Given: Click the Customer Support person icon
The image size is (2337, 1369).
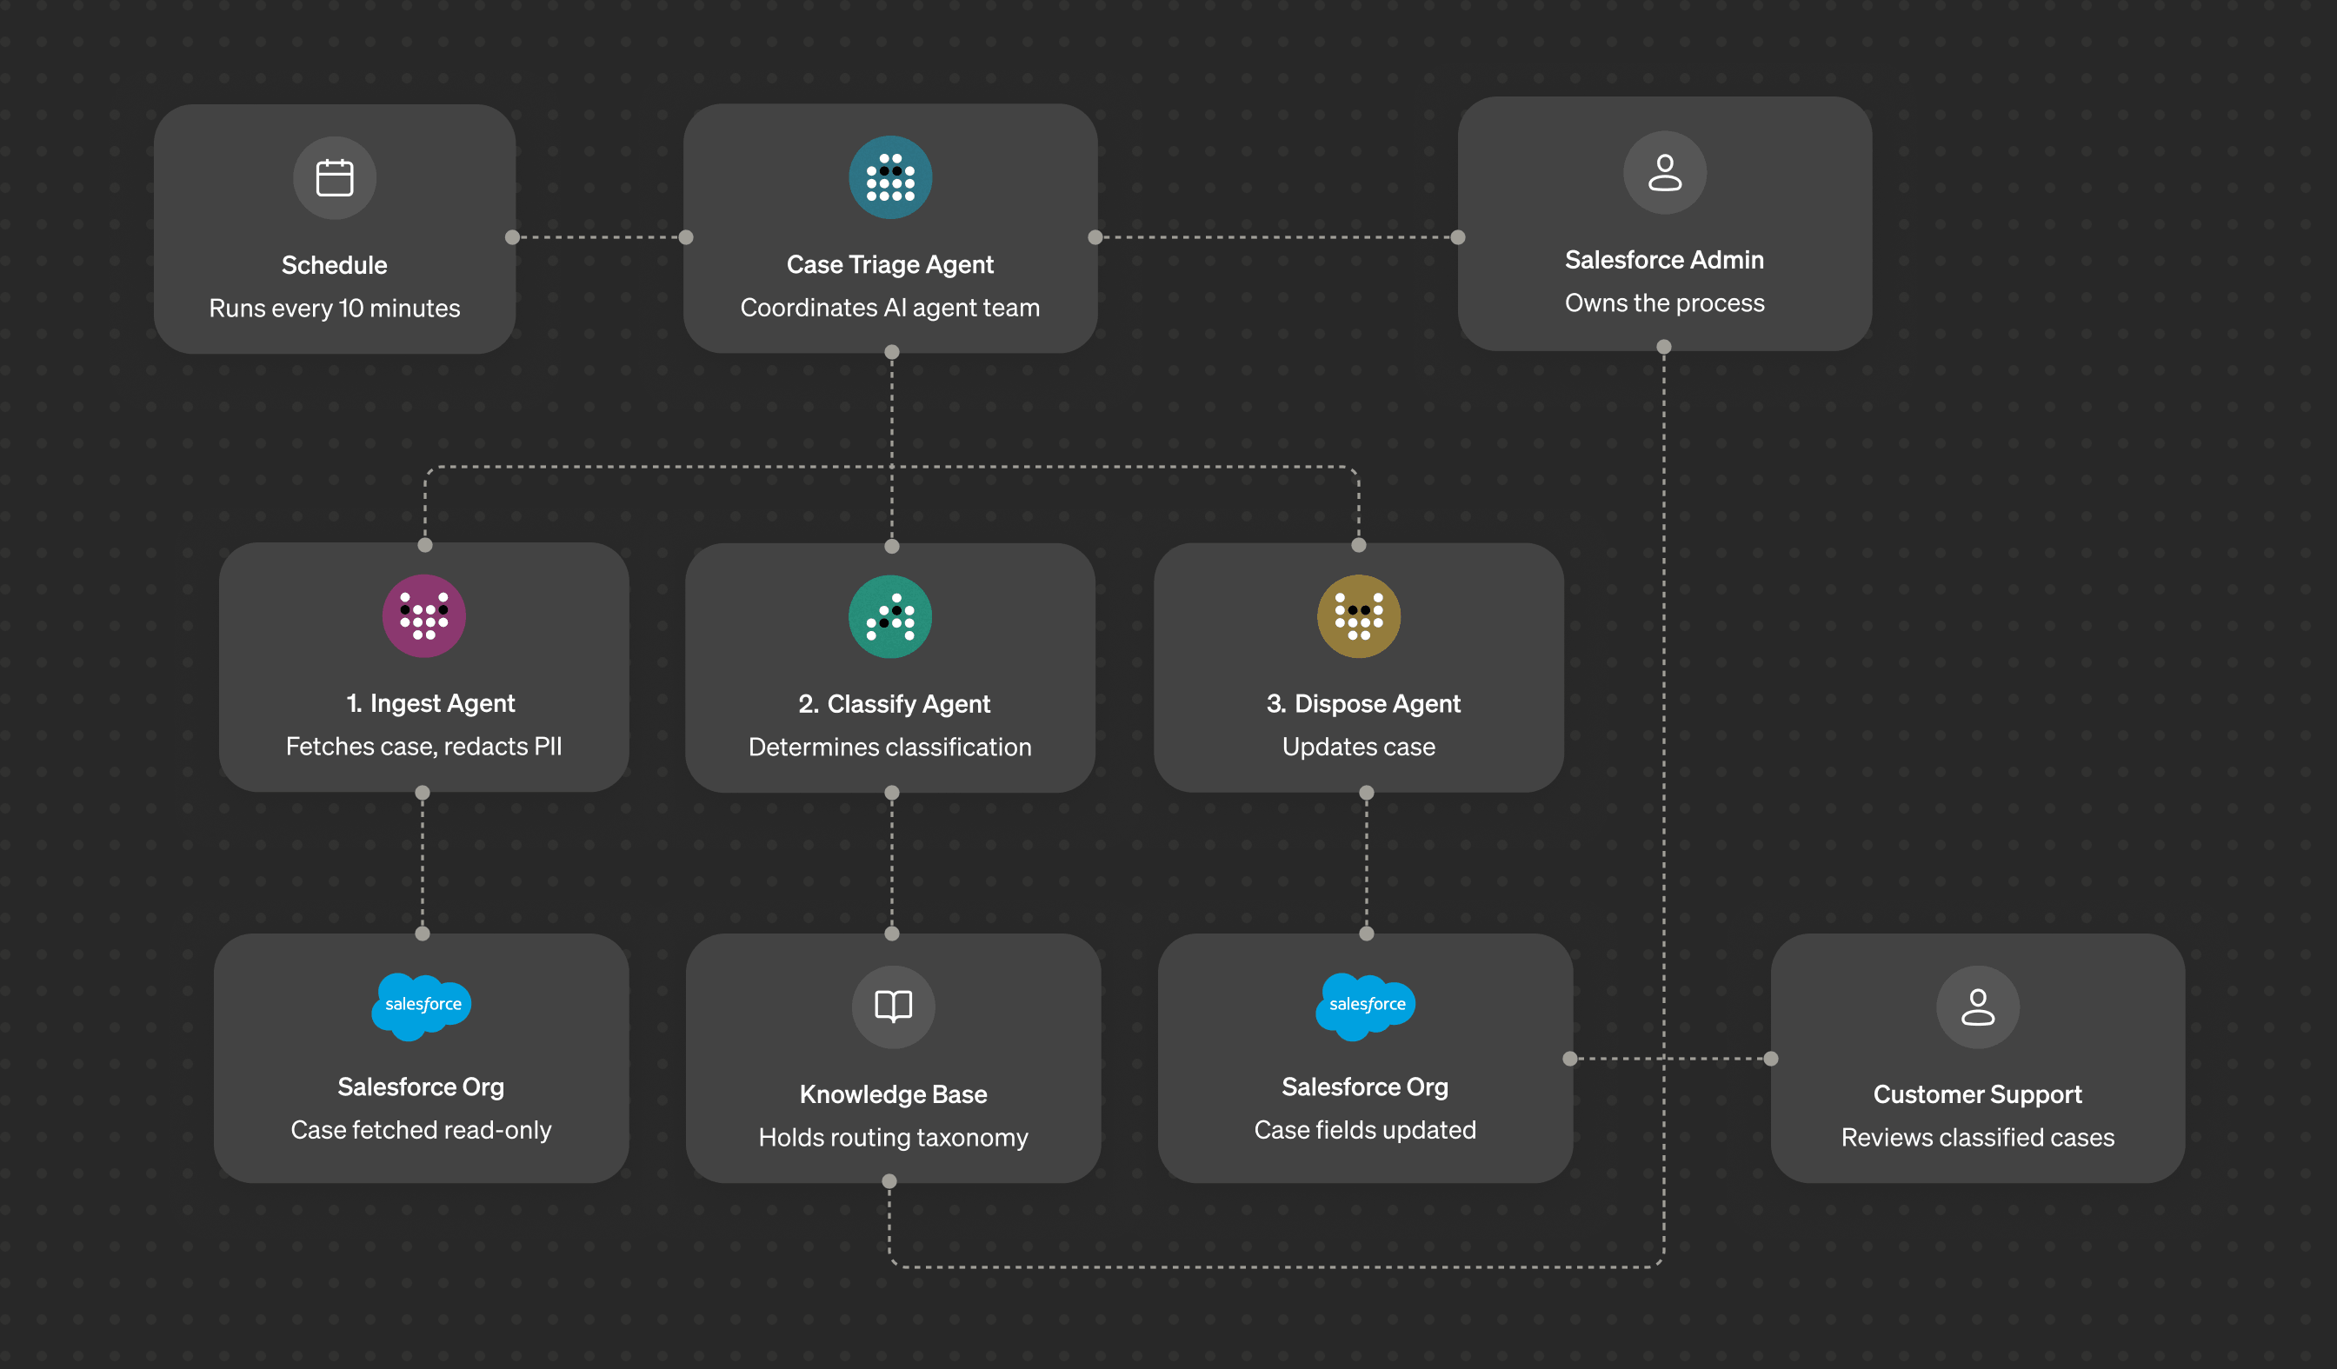Looking at the screenshot, I should coord(1977,1007).
